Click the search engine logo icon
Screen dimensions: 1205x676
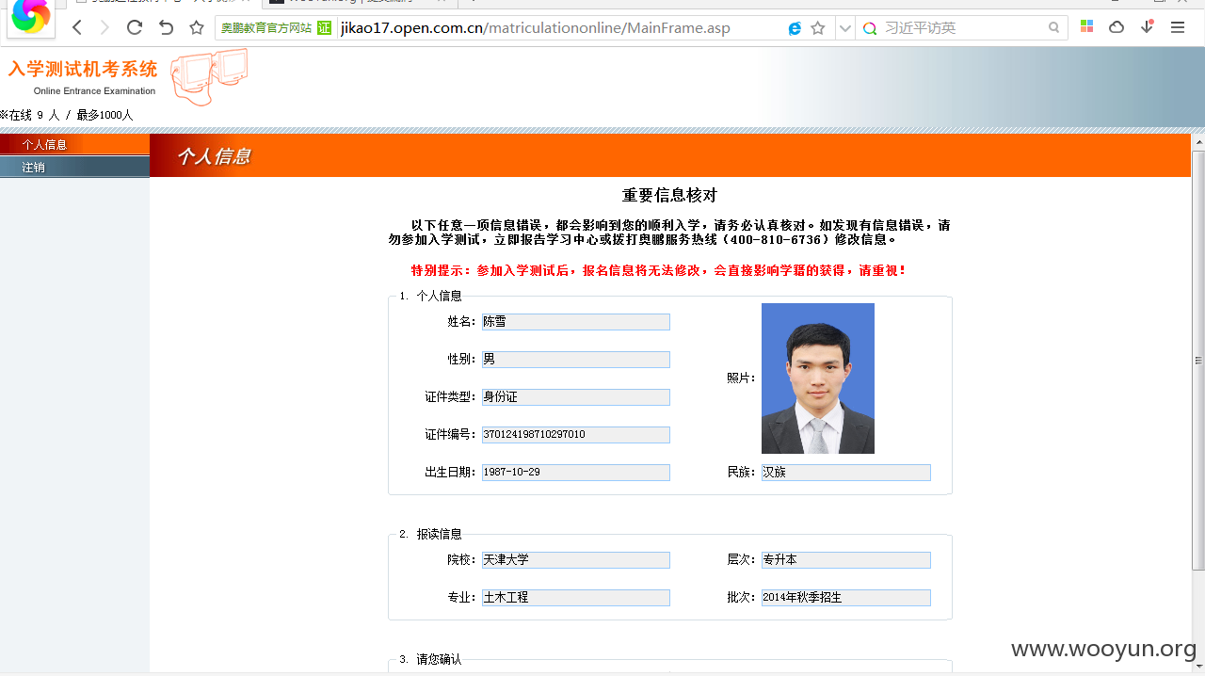[870, 28]
